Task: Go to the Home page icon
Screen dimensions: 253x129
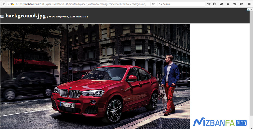Action: (235, 4)
